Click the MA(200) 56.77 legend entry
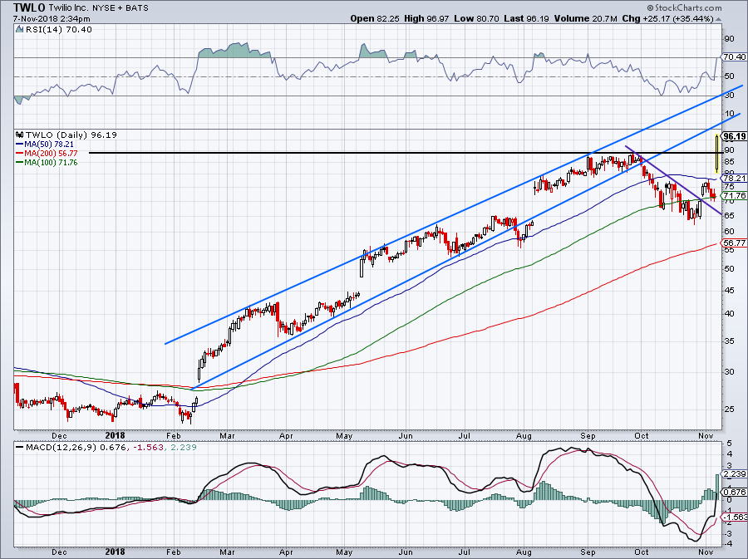 coord(47,153)
